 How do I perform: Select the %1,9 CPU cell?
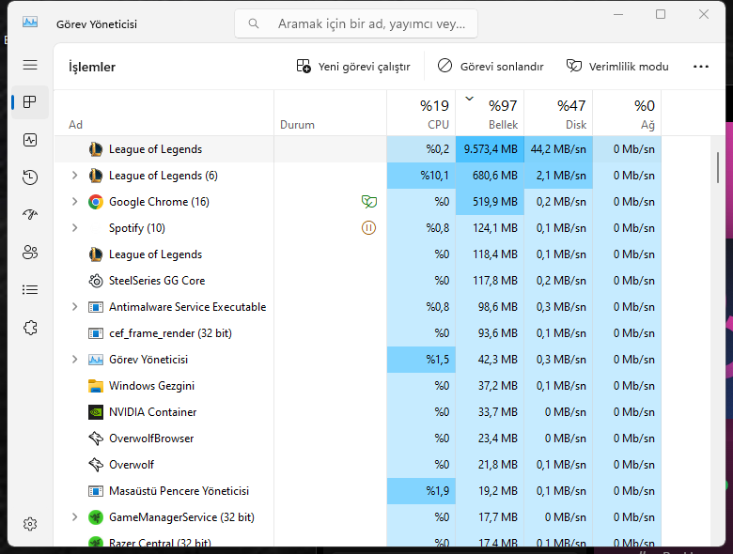point(421,491)
